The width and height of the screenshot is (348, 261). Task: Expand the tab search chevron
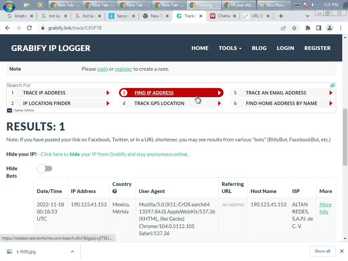(x=307, y=16)
